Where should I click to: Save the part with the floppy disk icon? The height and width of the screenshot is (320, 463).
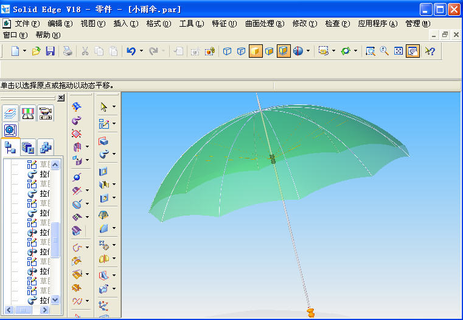[x=50, y=51]
